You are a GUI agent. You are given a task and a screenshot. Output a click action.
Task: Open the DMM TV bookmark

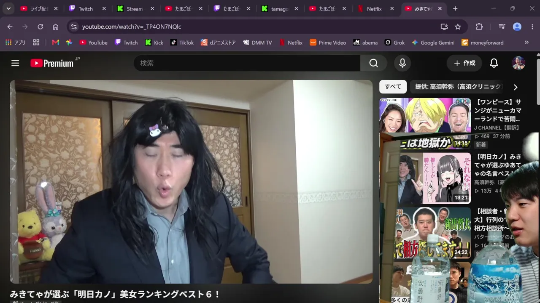(257, 43)
